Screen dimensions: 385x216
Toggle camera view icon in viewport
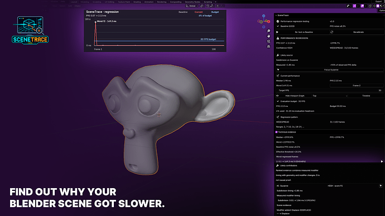coord(268,41)
